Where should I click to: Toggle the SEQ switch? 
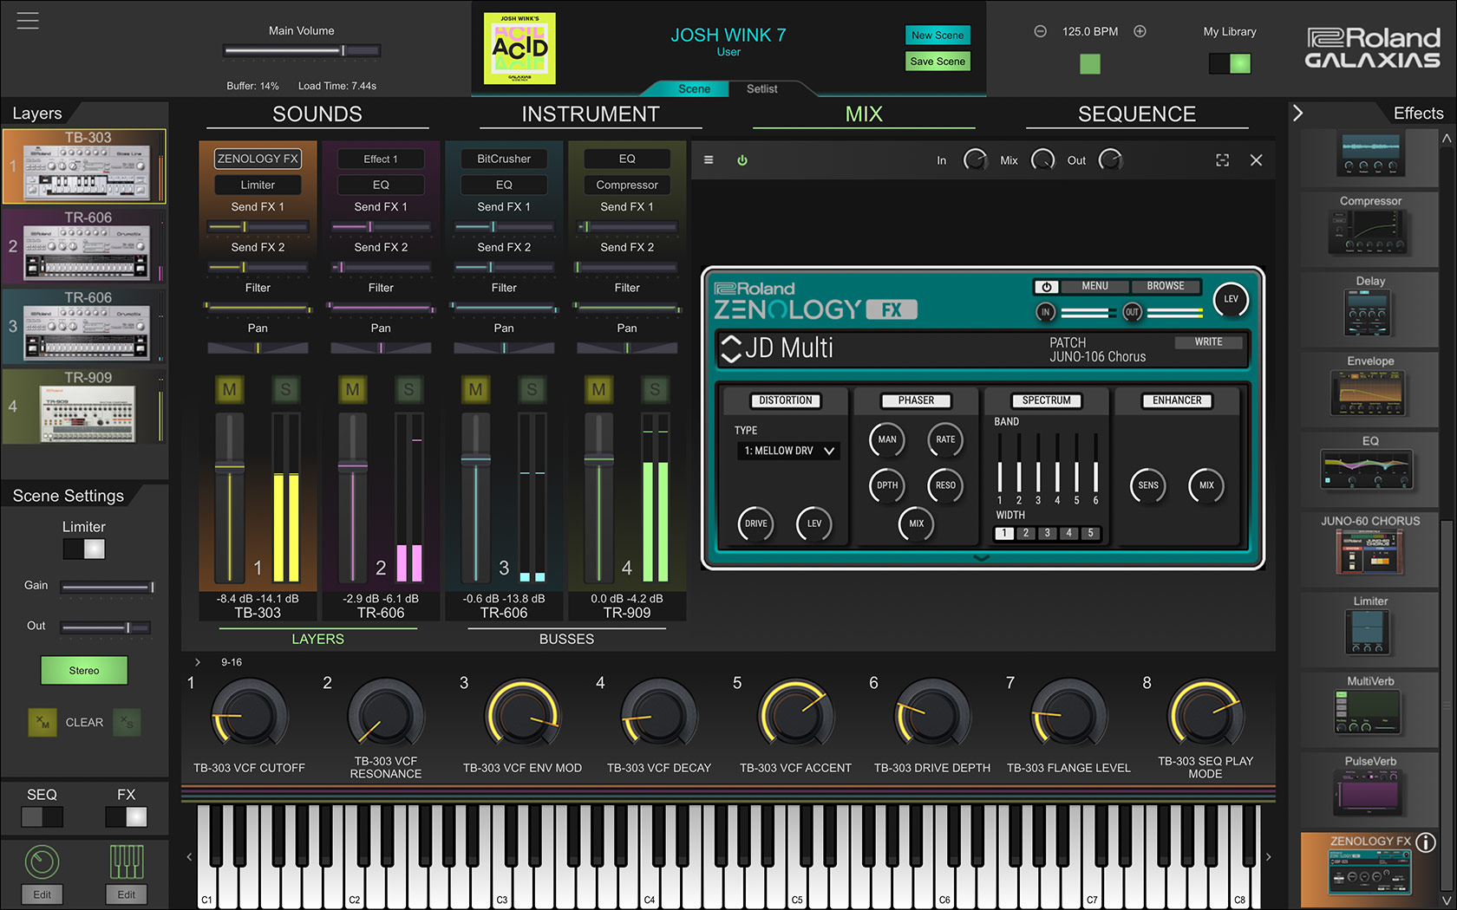pyautogui.click(x=42, y=816)
